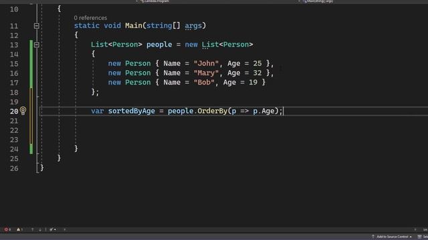428x240 pixels.
Task: Click the string "John" on line 15
Action: pos(206,63)
